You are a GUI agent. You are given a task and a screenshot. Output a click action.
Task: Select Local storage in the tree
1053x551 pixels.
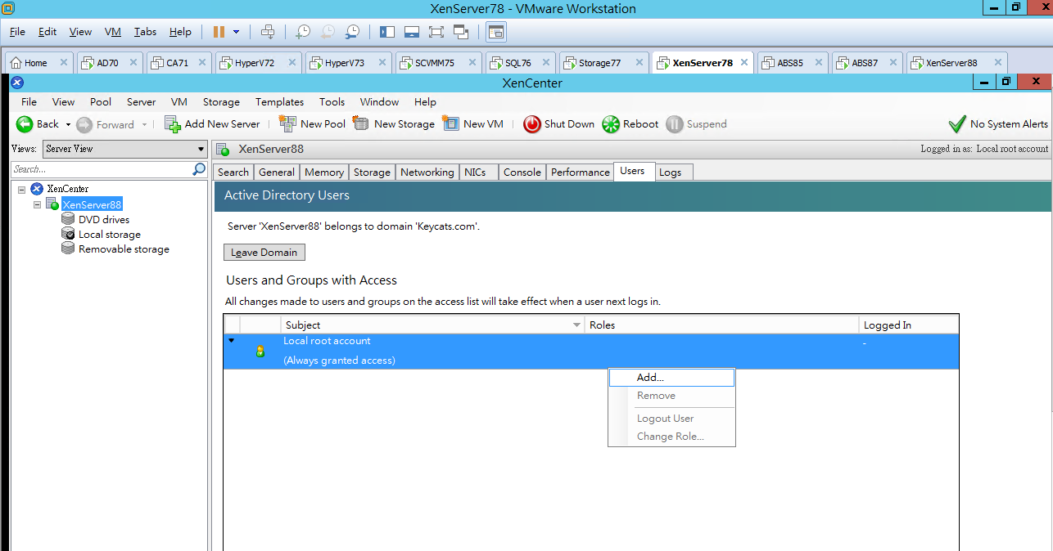click(109, 235)
